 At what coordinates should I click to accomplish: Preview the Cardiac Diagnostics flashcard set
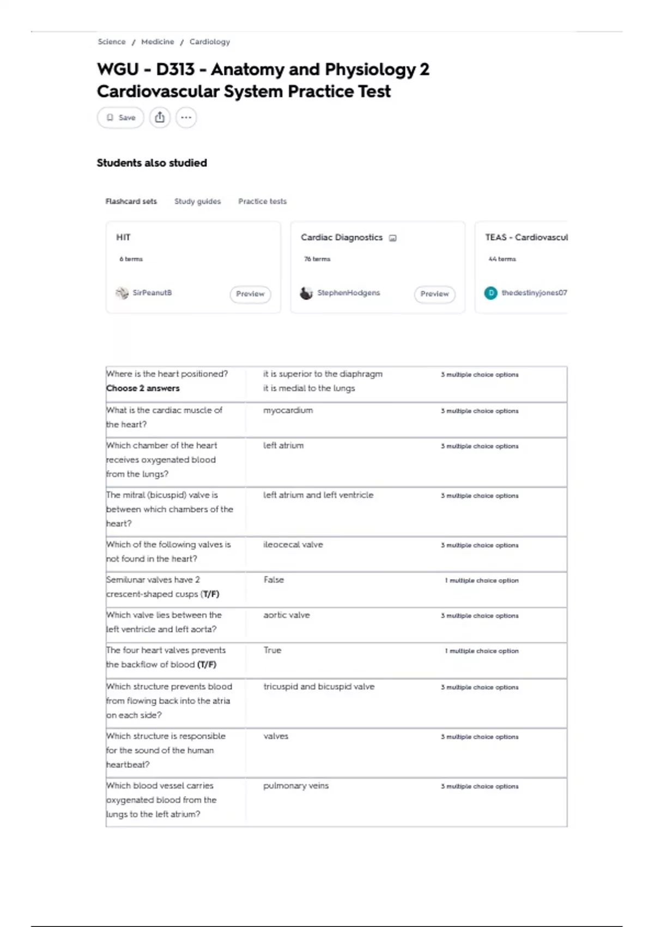click(434, 294)
